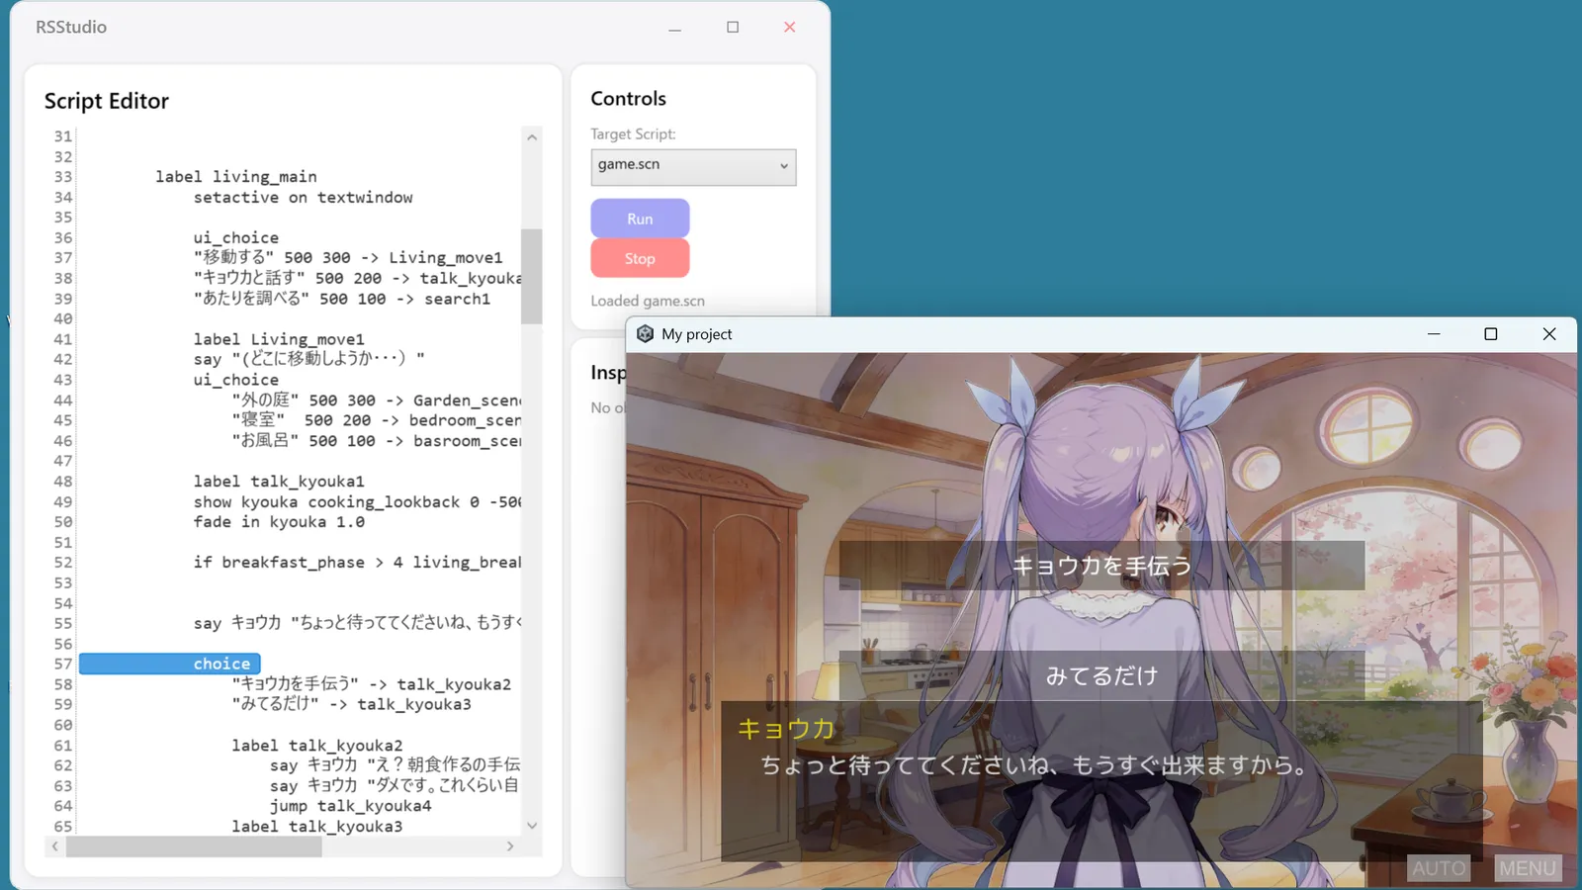
Task: Select the みてるだけ choice
Action: click(1101, 676)
